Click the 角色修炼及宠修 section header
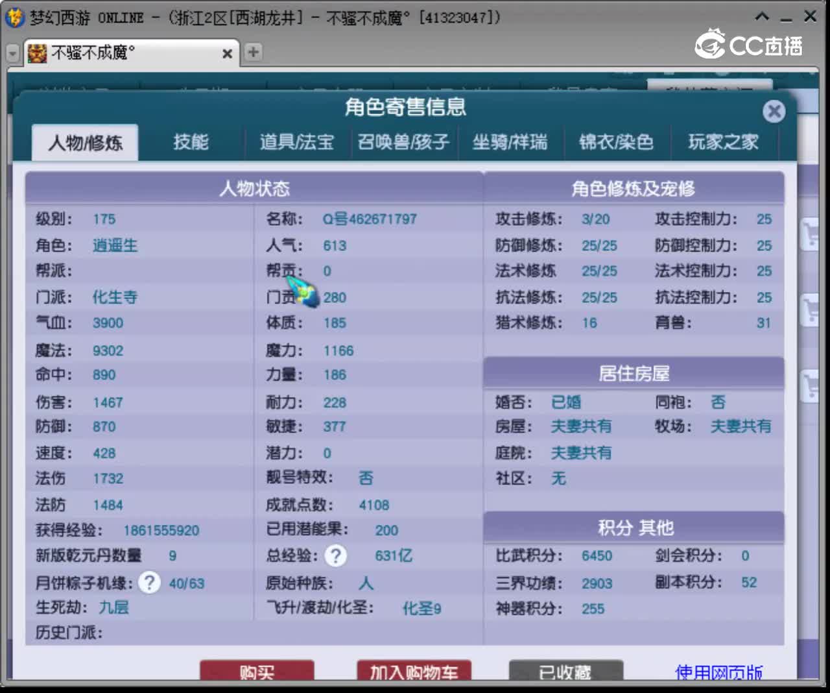830x693 pixels. point(634,188)
